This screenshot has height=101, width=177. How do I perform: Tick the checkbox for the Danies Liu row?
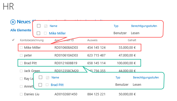click(x=21, y=94)
